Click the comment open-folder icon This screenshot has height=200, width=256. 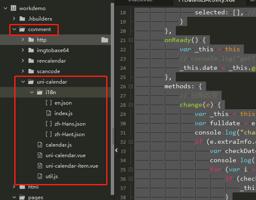point(22,29)
